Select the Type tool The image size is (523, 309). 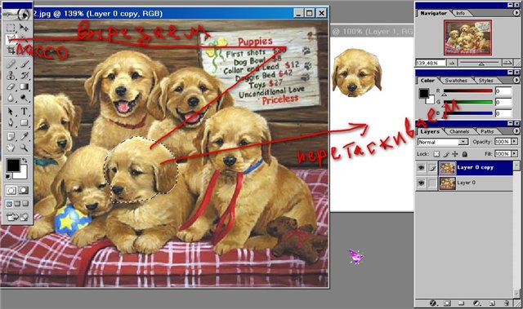(24, 112)
